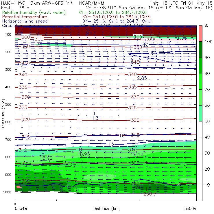Click the '(05 LST Sun 03 May 15)' text

(185, 8)
